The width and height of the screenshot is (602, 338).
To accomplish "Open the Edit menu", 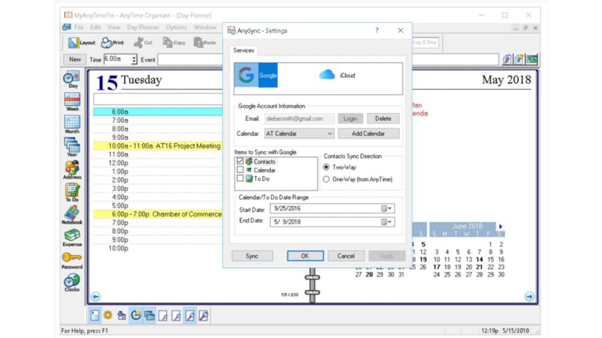I will pos(95,28).
